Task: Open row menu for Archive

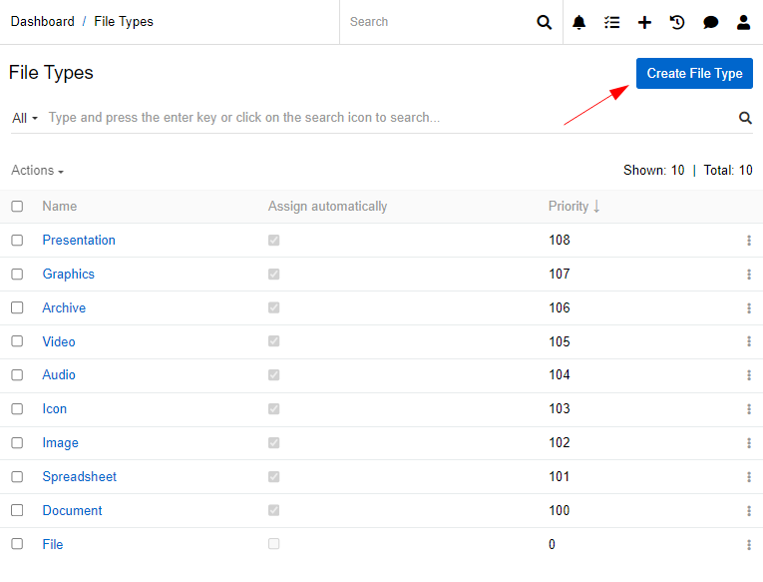Action: tap(749, 308)
